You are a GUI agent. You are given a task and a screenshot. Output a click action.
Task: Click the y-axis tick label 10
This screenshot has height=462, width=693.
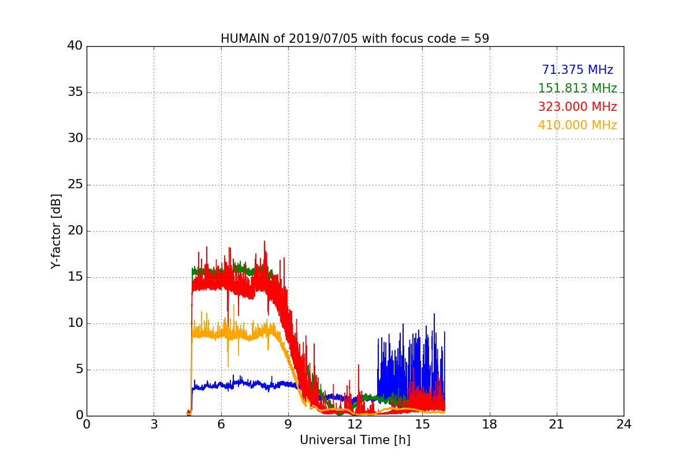tap(75, 323)
